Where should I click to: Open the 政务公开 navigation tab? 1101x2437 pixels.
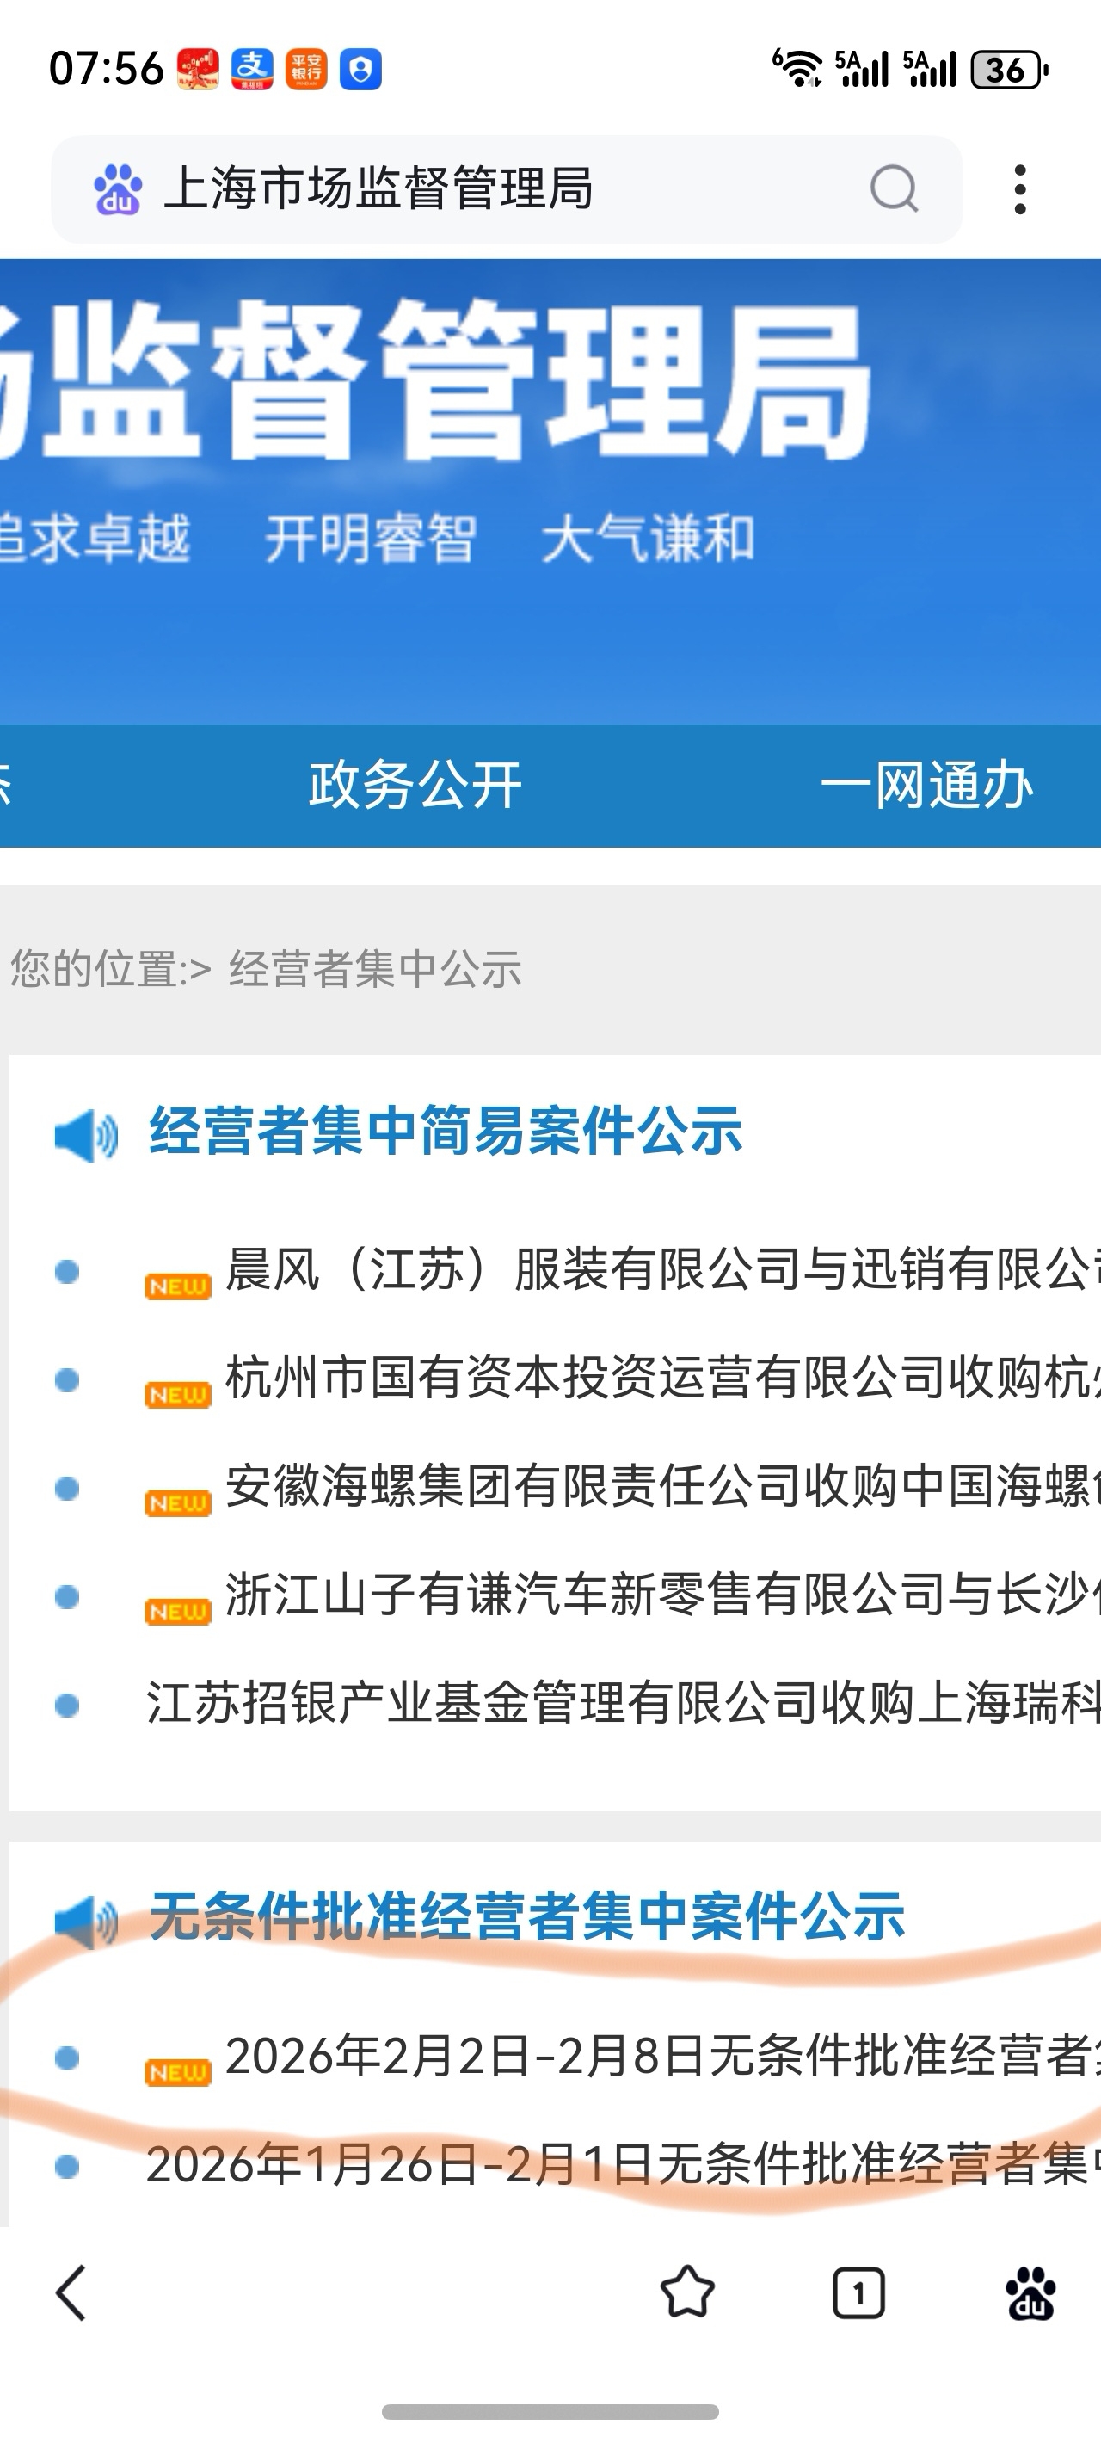[x=415, y=785]
